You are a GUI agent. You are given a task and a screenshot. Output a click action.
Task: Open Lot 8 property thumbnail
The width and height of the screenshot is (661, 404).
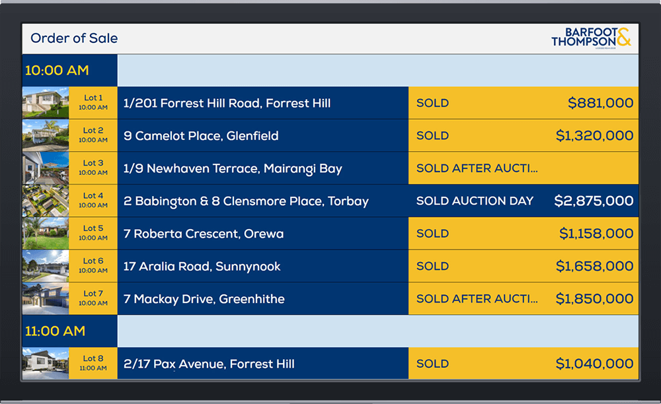45,363
